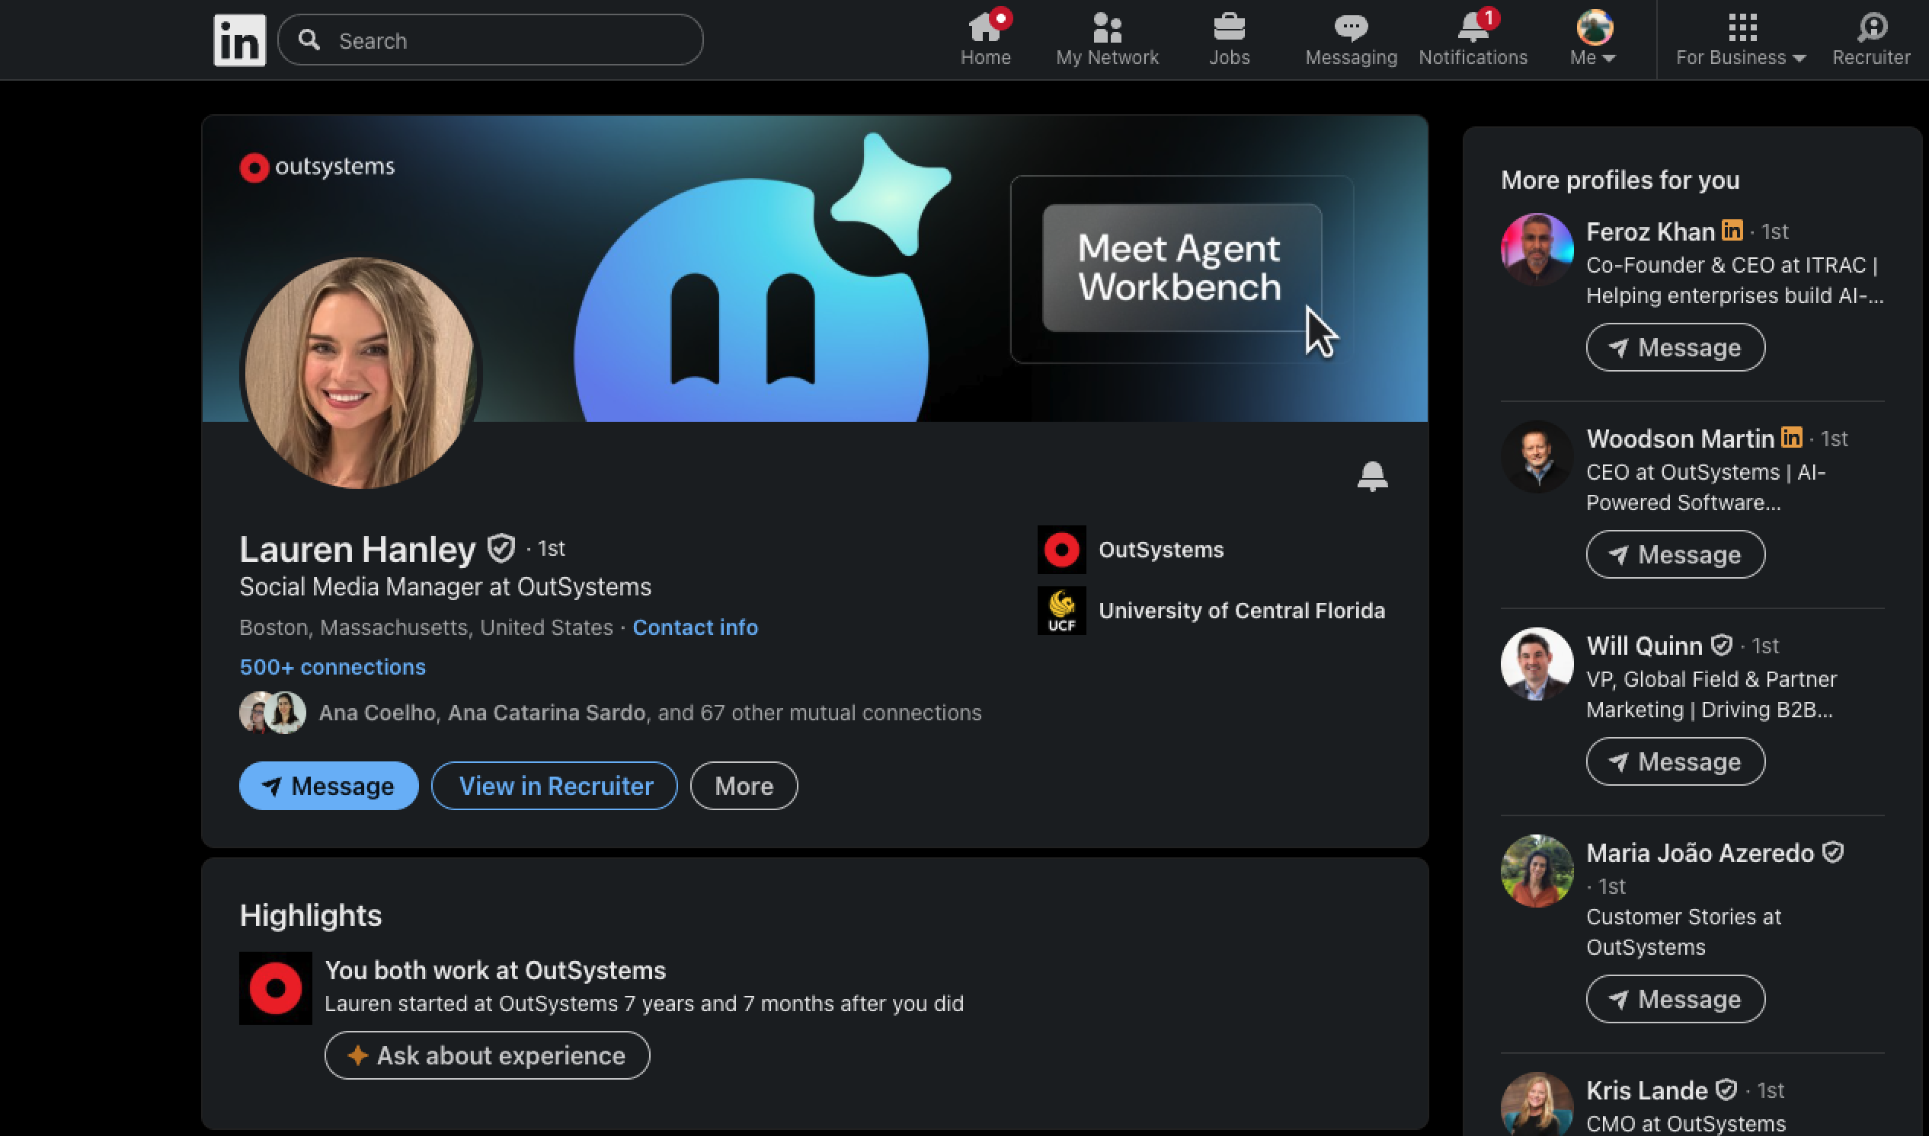This screenshot has width=1929, height=1136.
Task: Click the LinkedIn logo icon
Action: (x=239, y=40)
